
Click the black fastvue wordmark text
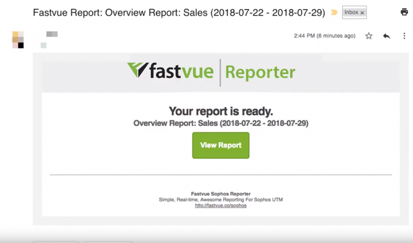[x=181, y=73]
